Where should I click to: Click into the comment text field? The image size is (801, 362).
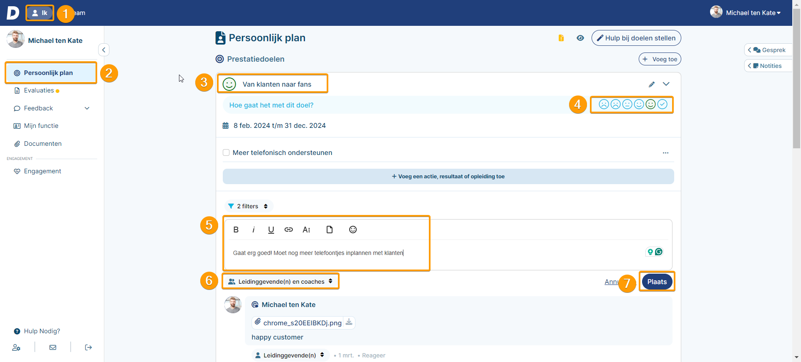(x=448, y=253)
